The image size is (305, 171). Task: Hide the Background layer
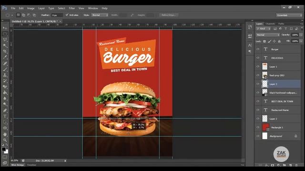point(258,136)
